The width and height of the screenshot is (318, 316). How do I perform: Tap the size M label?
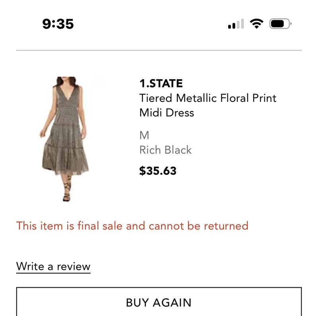(144, 135)
